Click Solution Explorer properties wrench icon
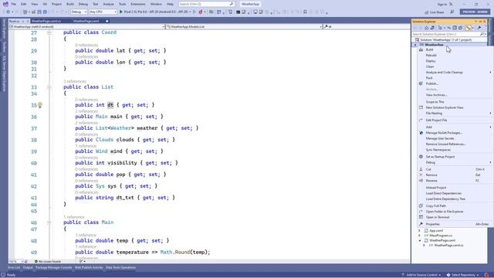Screen dimensions: 494x278 (479, 28)
